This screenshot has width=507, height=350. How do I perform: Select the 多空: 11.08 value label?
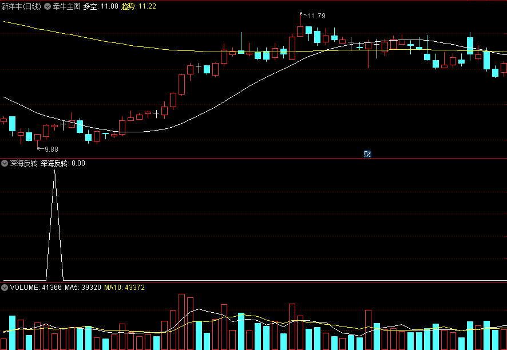[x=101, y=6]
